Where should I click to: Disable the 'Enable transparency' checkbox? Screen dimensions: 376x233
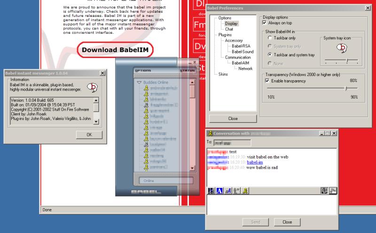(x=267, y=81)
